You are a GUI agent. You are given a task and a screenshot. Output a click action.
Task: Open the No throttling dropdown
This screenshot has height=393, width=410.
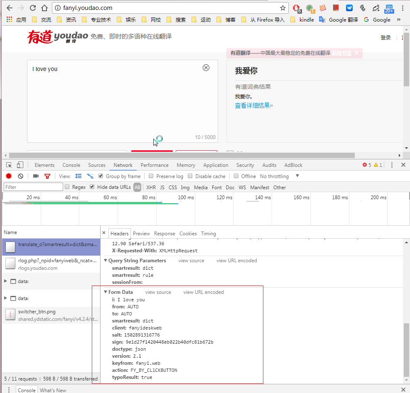(x=278, y=176)
